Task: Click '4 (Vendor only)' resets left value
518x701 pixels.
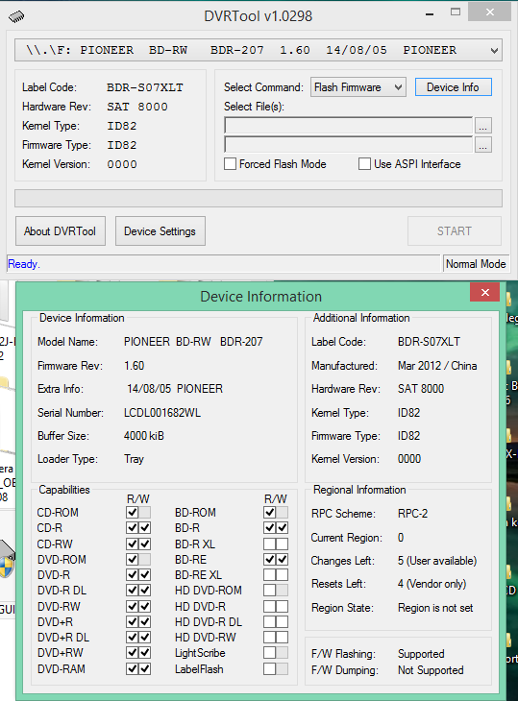Action: tap(432, 584)
